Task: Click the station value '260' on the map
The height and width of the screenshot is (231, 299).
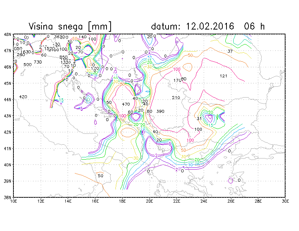Action: (x=21, y=55)
